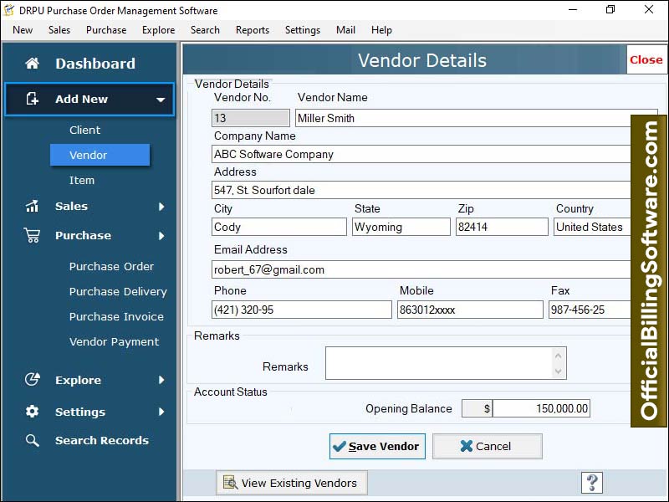Screen dimensions: 669x502
Task: Click the Dashboard home icon
Action: pyautogui.click(x=33, y=64)
